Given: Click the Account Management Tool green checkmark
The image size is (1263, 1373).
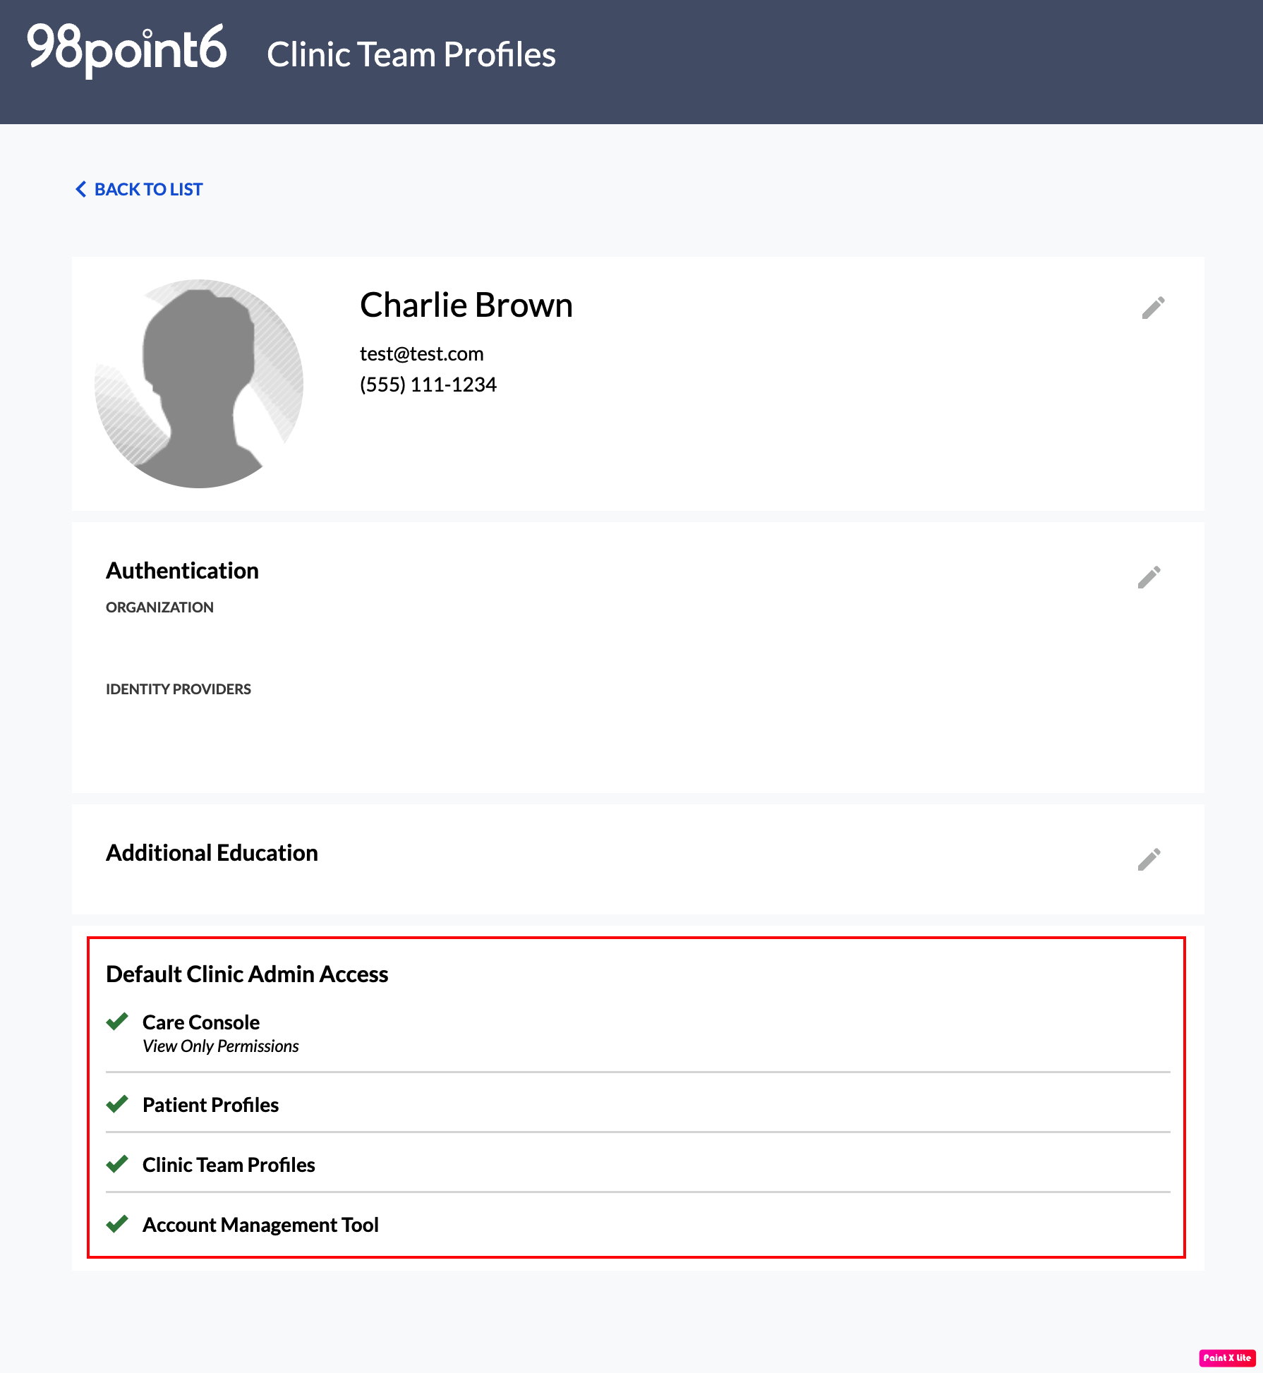Looking at the screenshot, I should point(117,1224).
